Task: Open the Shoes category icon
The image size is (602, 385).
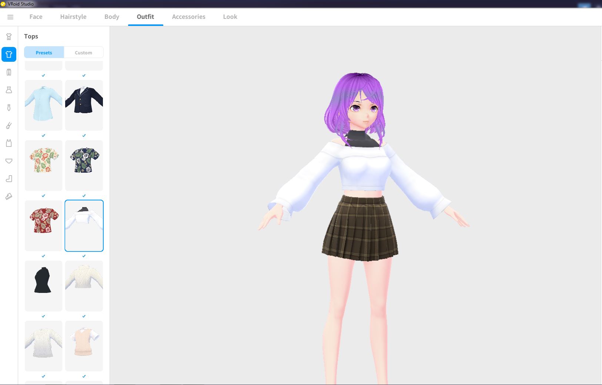Action: (9, 196)
